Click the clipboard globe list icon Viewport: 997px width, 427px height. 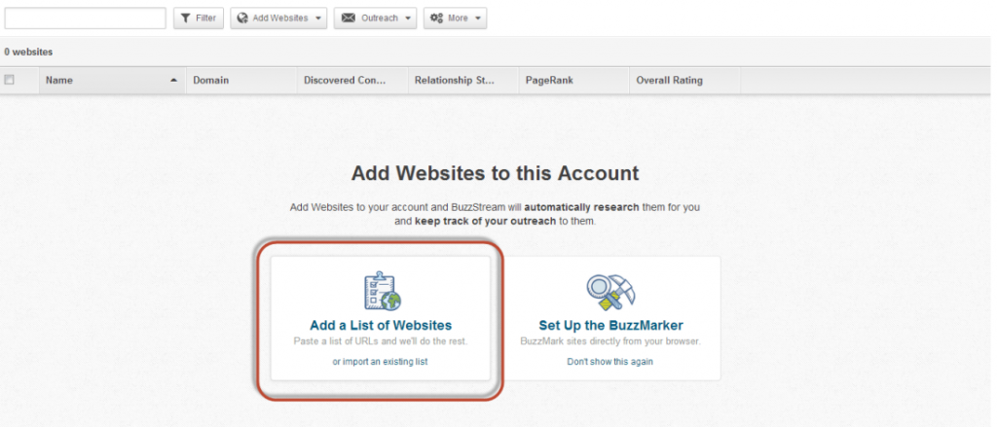click(382, 291)
